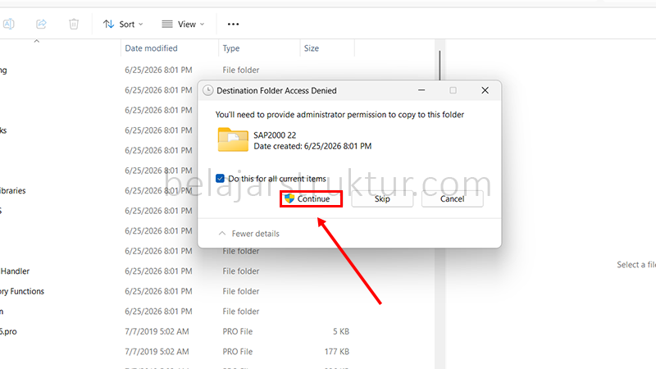
Task: Minimize the Access Denied dialog
Action: point(421,90)
